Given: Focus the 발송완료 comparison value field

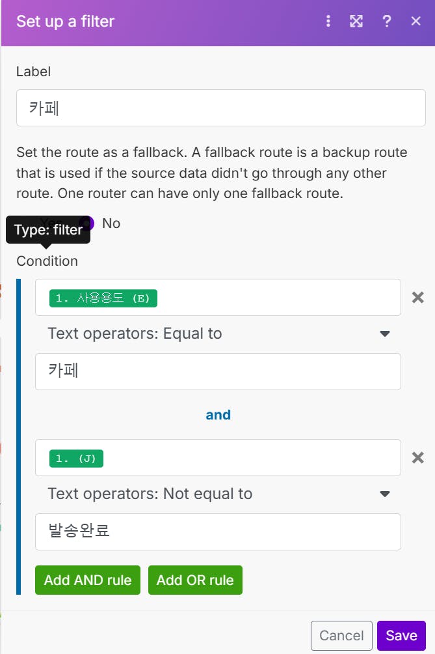Looking at the screenshot, I should (x=218, y=532).
